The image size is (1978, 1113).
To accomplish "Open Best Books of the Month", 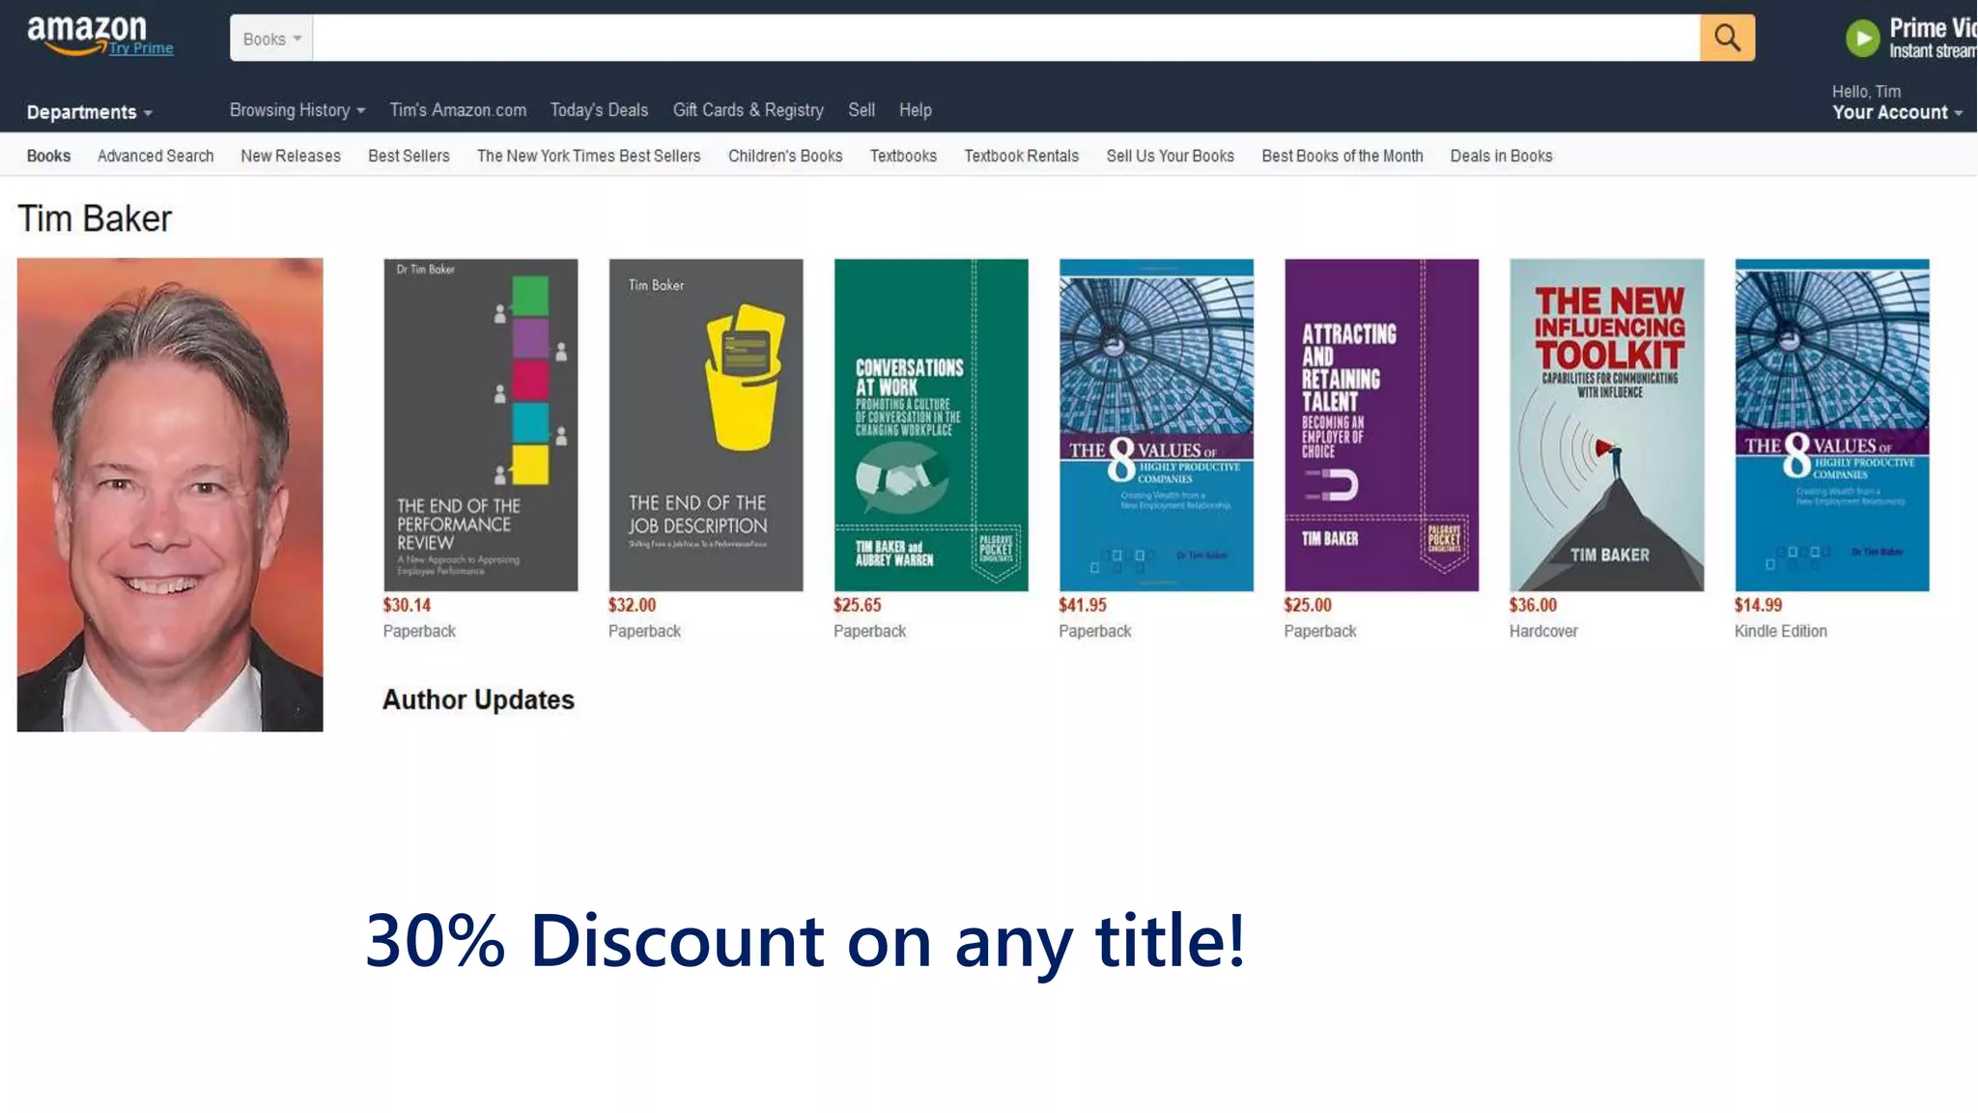I will [x=1342, y=156].
